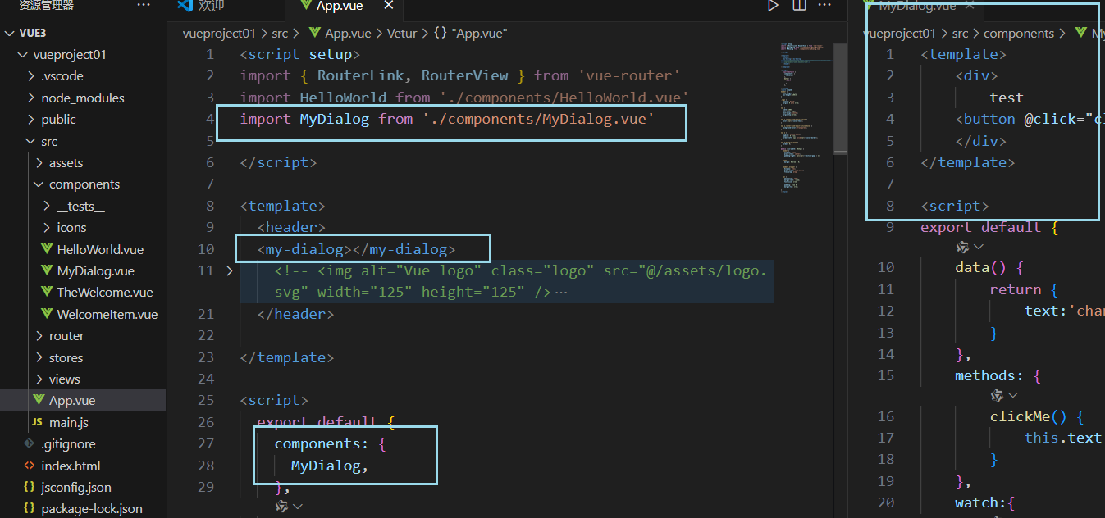1105x518 pixels.
Task: Click AI code lens icon below App.vue line 29
Action: pos(282,507)
